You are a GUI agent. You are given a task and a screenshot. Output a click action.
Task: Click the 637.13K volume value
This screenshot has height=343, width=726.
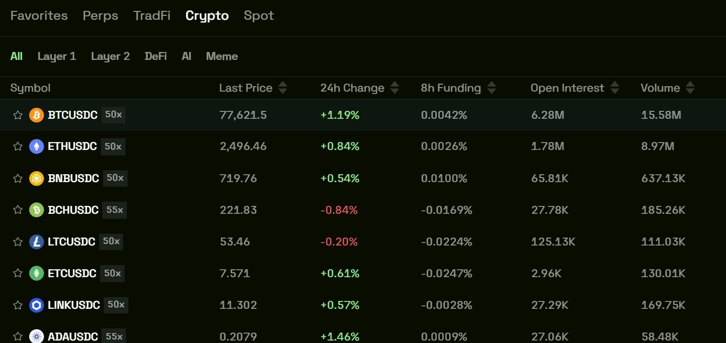tap(664, 178)
